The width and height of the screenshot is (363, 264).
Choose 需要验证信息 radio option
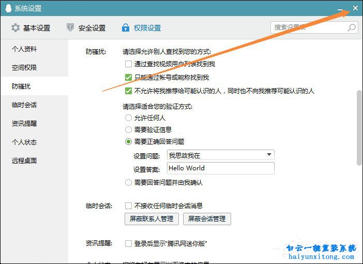pyautogui.click(x=129, y=130)
